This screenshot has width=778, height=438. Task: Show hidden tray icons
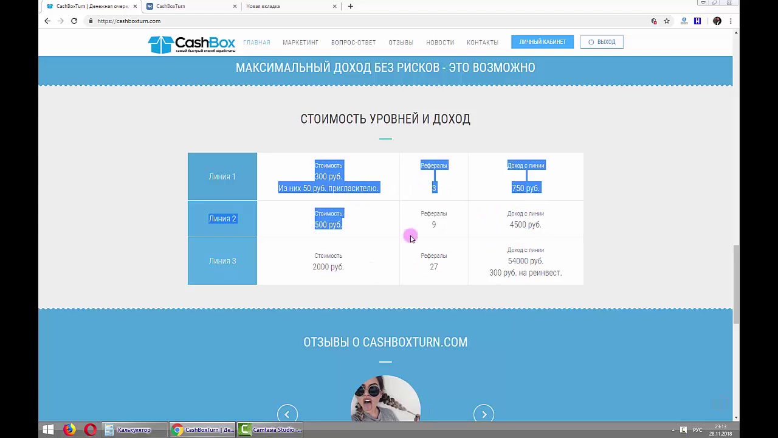(673, 430)
